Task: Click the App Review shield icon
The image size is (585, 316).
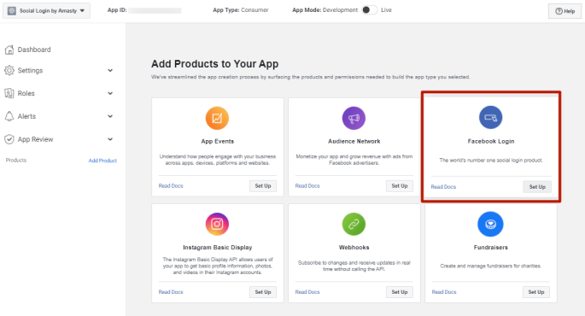Action: click(x=9, y=139)
